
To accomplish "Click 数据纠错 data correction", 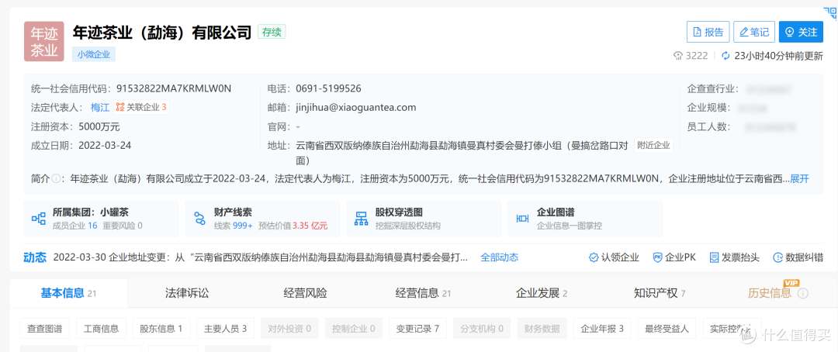I will (x=798, y=257).
